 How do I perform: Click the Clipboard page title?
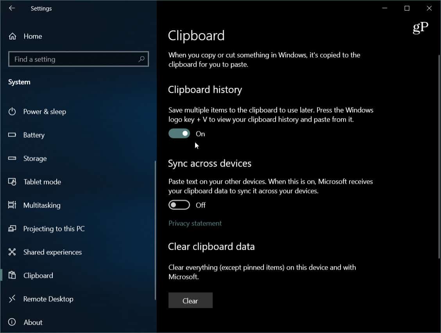pos(196,36)
